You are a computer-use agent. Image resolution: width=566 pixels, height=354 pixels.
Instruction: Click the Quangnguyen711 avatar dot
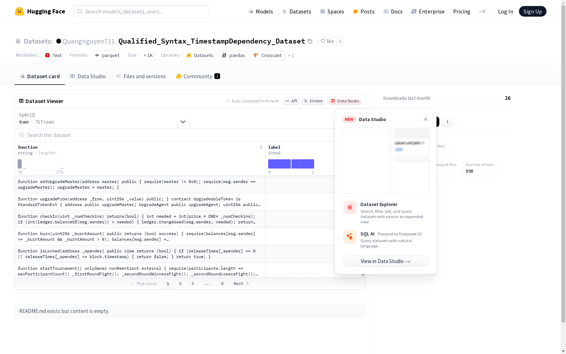[x=59, y=41]
